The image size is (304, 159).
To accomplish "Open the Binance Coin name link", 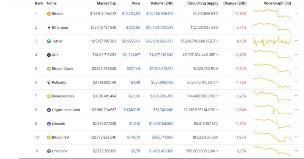I will click(x=63, y=96).
